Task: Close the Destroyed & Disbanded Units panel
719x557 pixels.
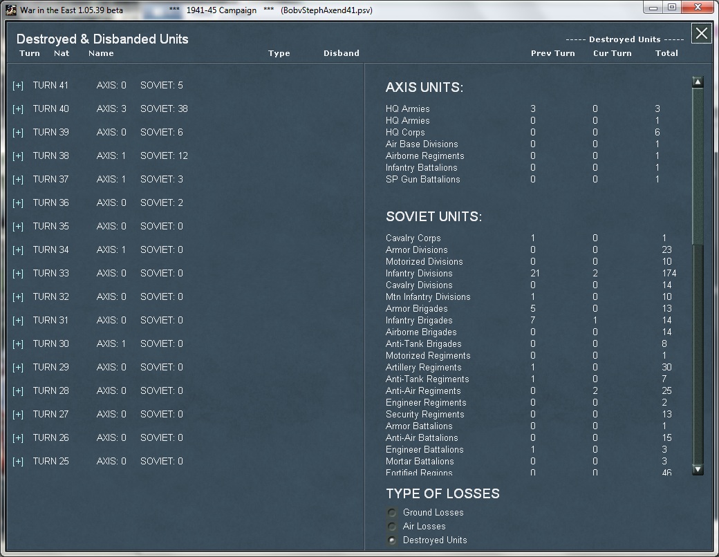Action: [702, 33]
